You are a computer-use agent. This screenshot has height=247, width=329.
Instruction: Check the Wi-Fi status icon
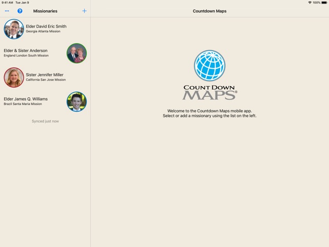310,3
